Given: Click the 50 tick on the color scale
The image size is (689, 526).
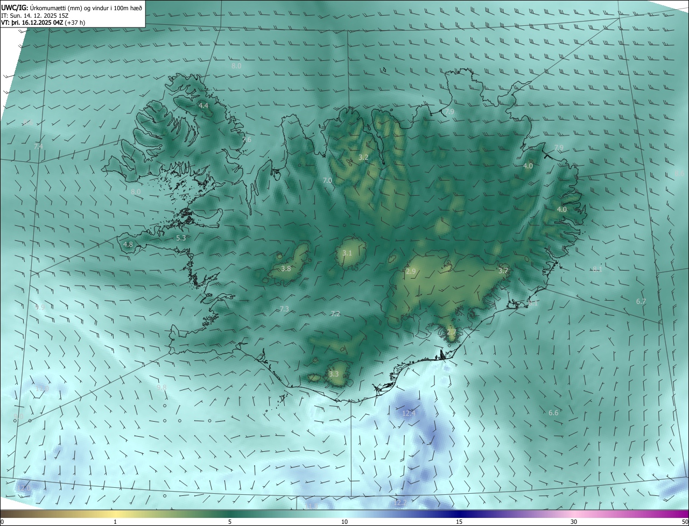Looking at the screenshot, I should [x=685, y=522].
